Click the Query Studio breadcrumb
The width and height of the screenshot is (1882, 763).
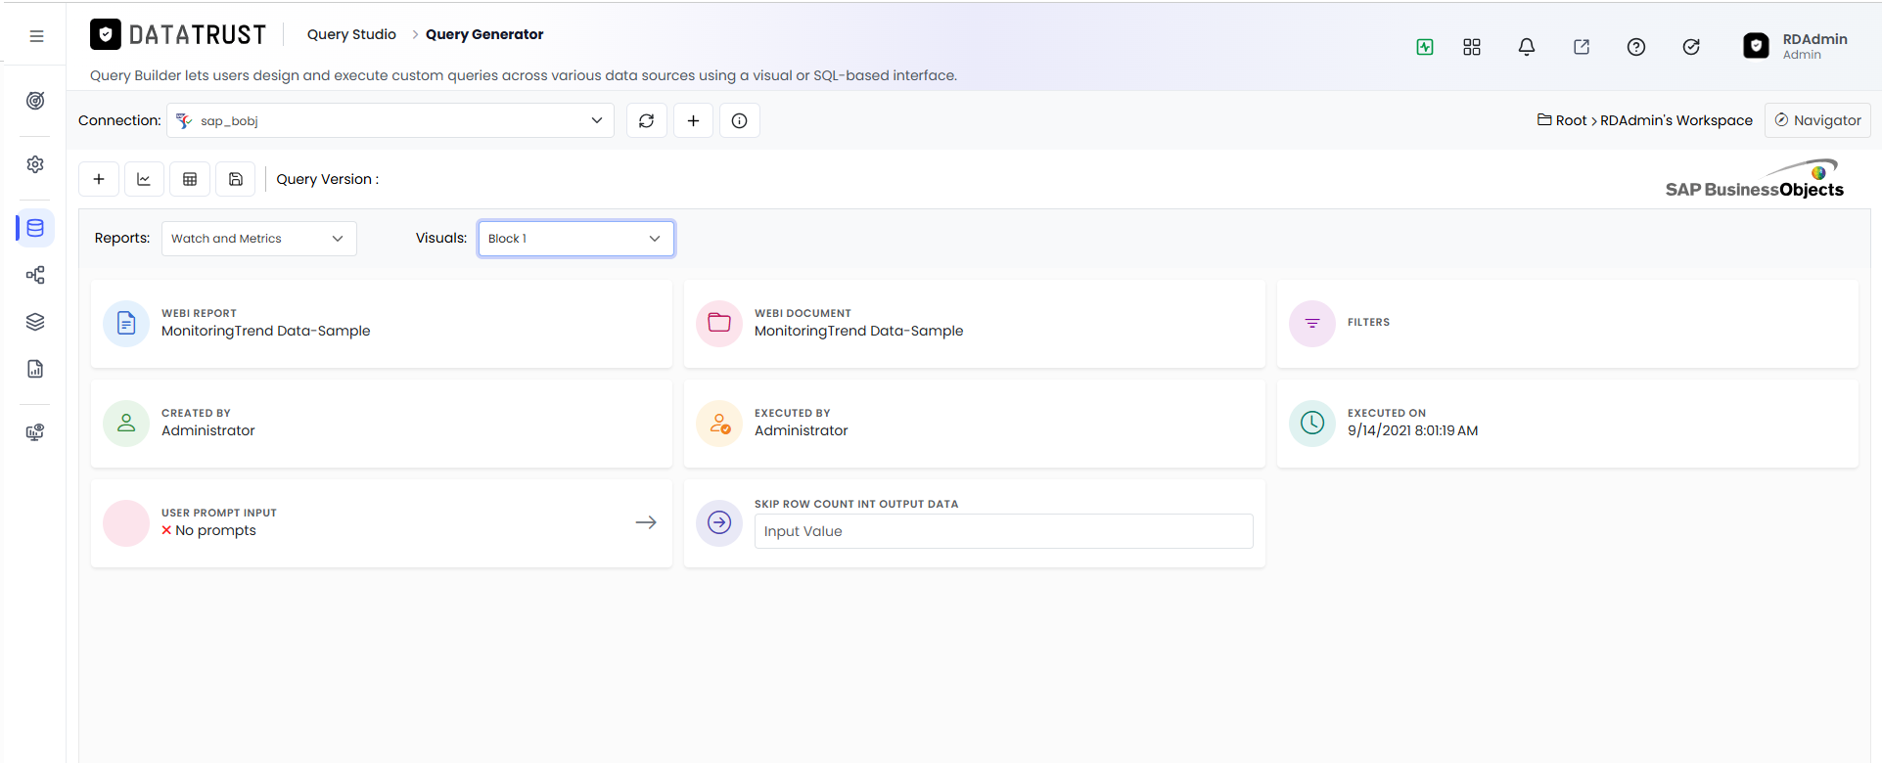[351, 34]
